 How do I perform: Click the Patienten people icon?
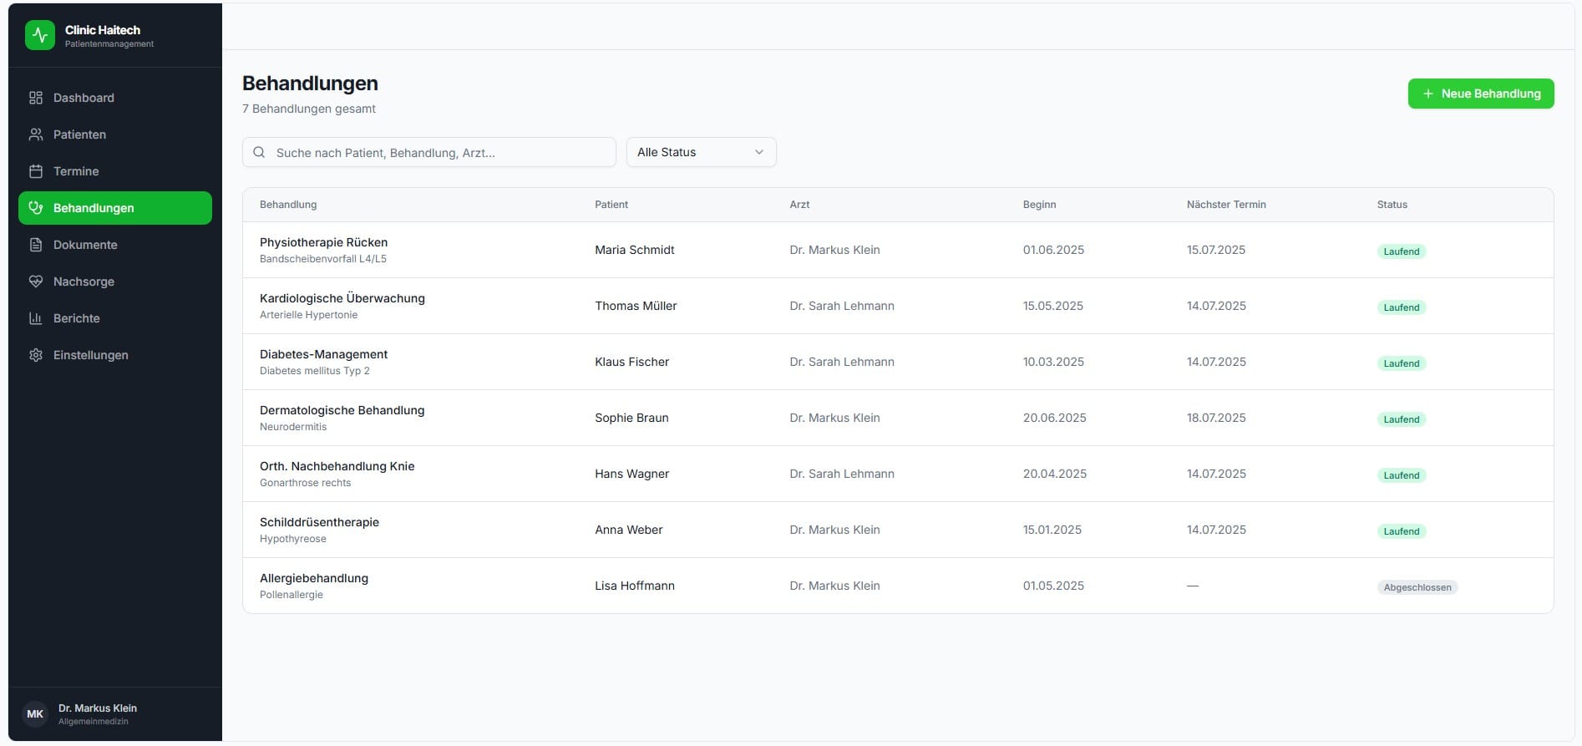[36, 134]
